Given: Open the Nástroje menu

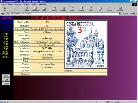Looking at the screenshot, I should point(34,4).
